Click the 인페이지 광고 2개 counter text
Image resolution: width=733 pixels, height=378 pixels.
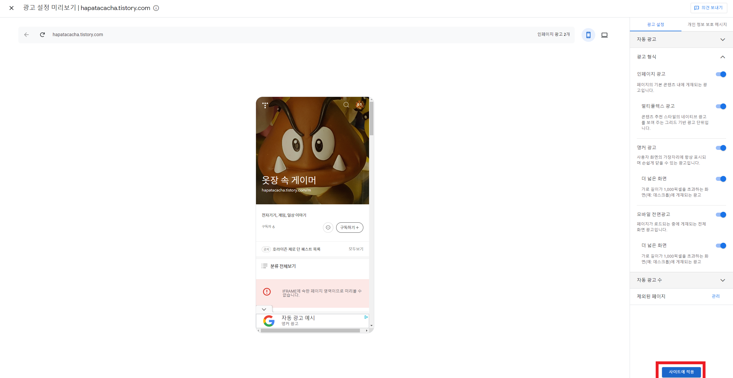click(x=553, y=34)
